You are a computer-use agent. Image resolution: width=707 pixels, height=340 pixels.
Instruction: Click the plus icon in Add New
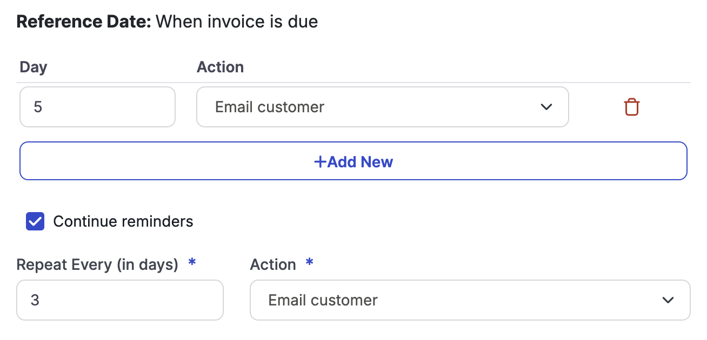[x=320, y=161]
